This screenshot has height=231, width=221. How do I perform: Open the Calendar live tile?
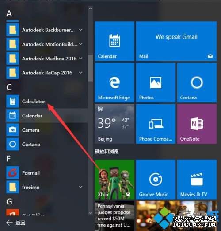click(x=114, y=41)
